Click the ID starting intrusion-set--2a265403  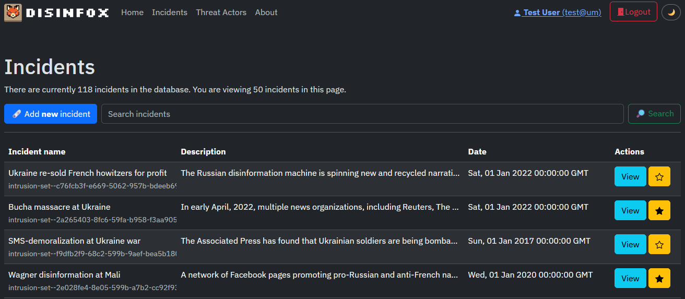[92, 220]
